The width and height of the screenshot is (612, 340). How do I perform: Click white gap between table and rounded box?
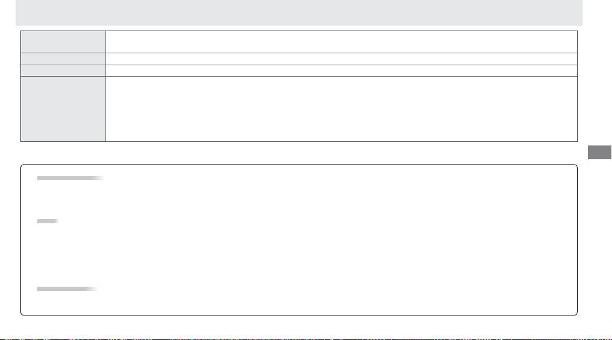tap(299, 153)
